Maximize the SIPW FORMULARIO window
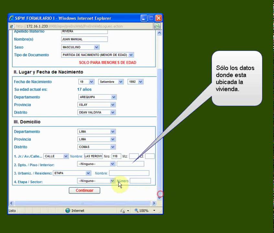Screen dimensions: 274x233 pyautogui.click(x=151, y=18)
